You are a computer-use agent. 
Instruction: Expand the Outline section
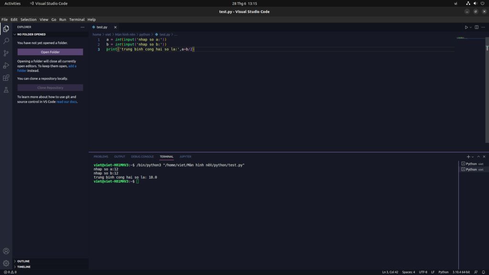[x=23, y=261]
